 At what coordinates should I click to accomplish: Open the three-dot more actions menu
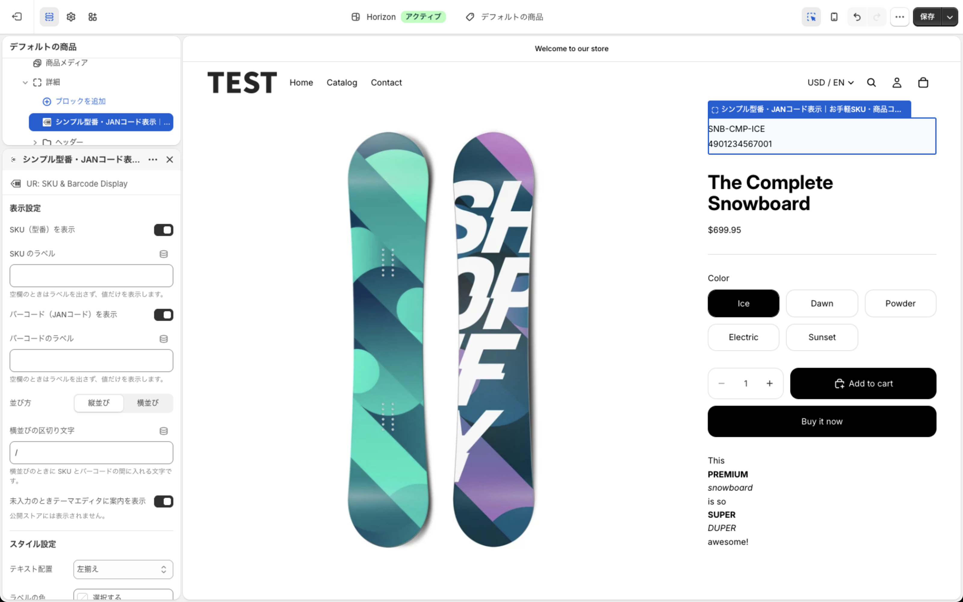pyautogui.click(x=900, y=17)
